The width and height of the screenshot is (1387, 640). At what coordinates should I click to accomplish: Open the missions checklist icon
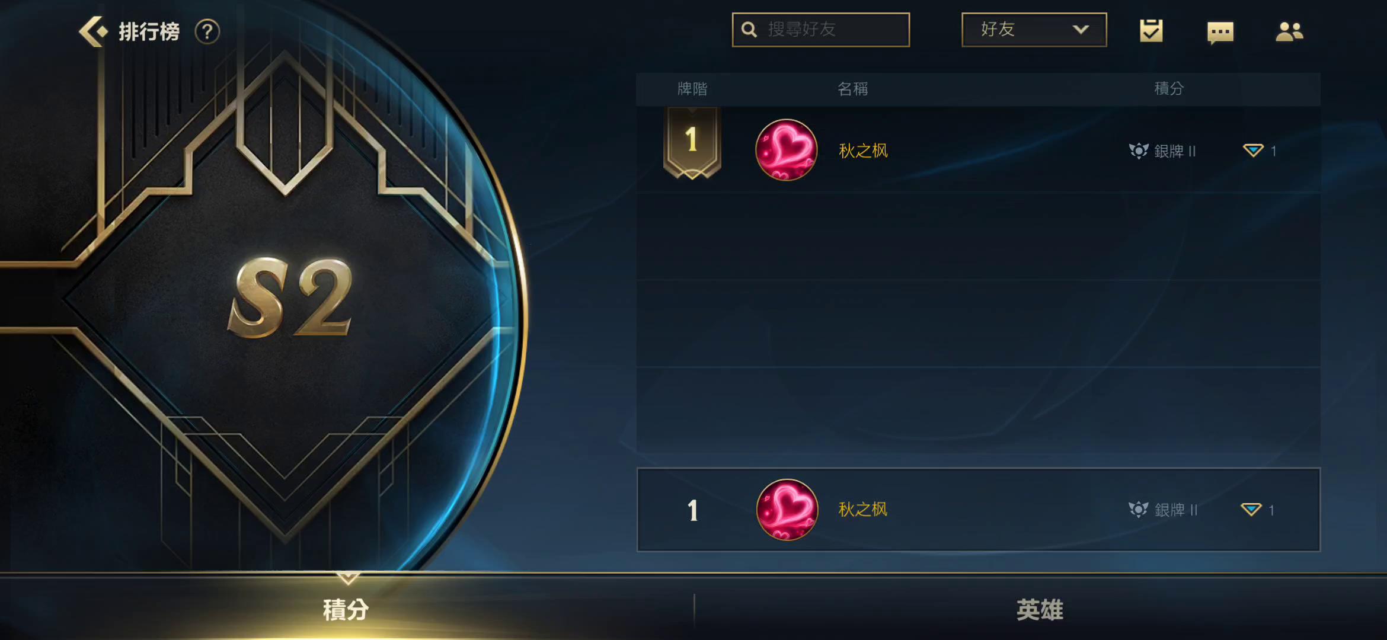(x=1151, y=31)
